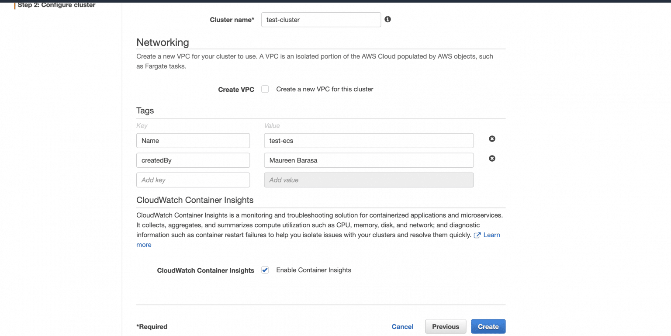Viewport: 671px width, 336px height.
Task: Select Step 2: Configure cluster in sidebar
Action: click(x=56, y=5)
